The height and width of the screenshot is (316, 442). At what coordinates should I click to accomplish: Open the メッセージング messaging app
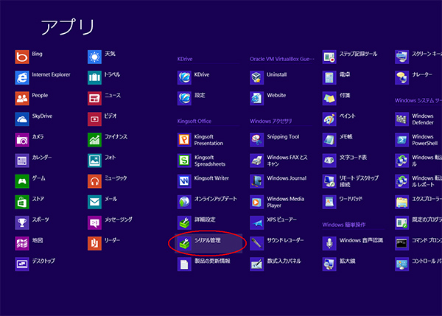coord(95,222)
